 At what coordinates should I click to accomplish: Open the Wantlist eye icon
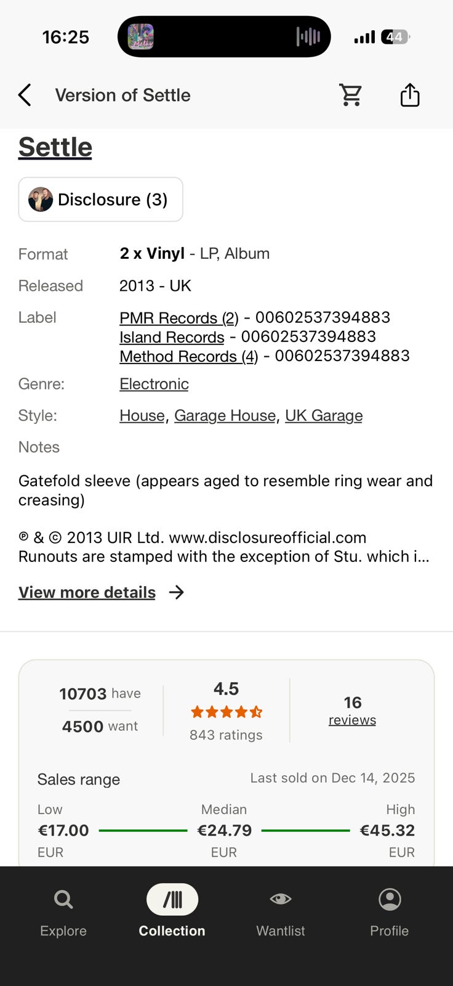(281, 899)
